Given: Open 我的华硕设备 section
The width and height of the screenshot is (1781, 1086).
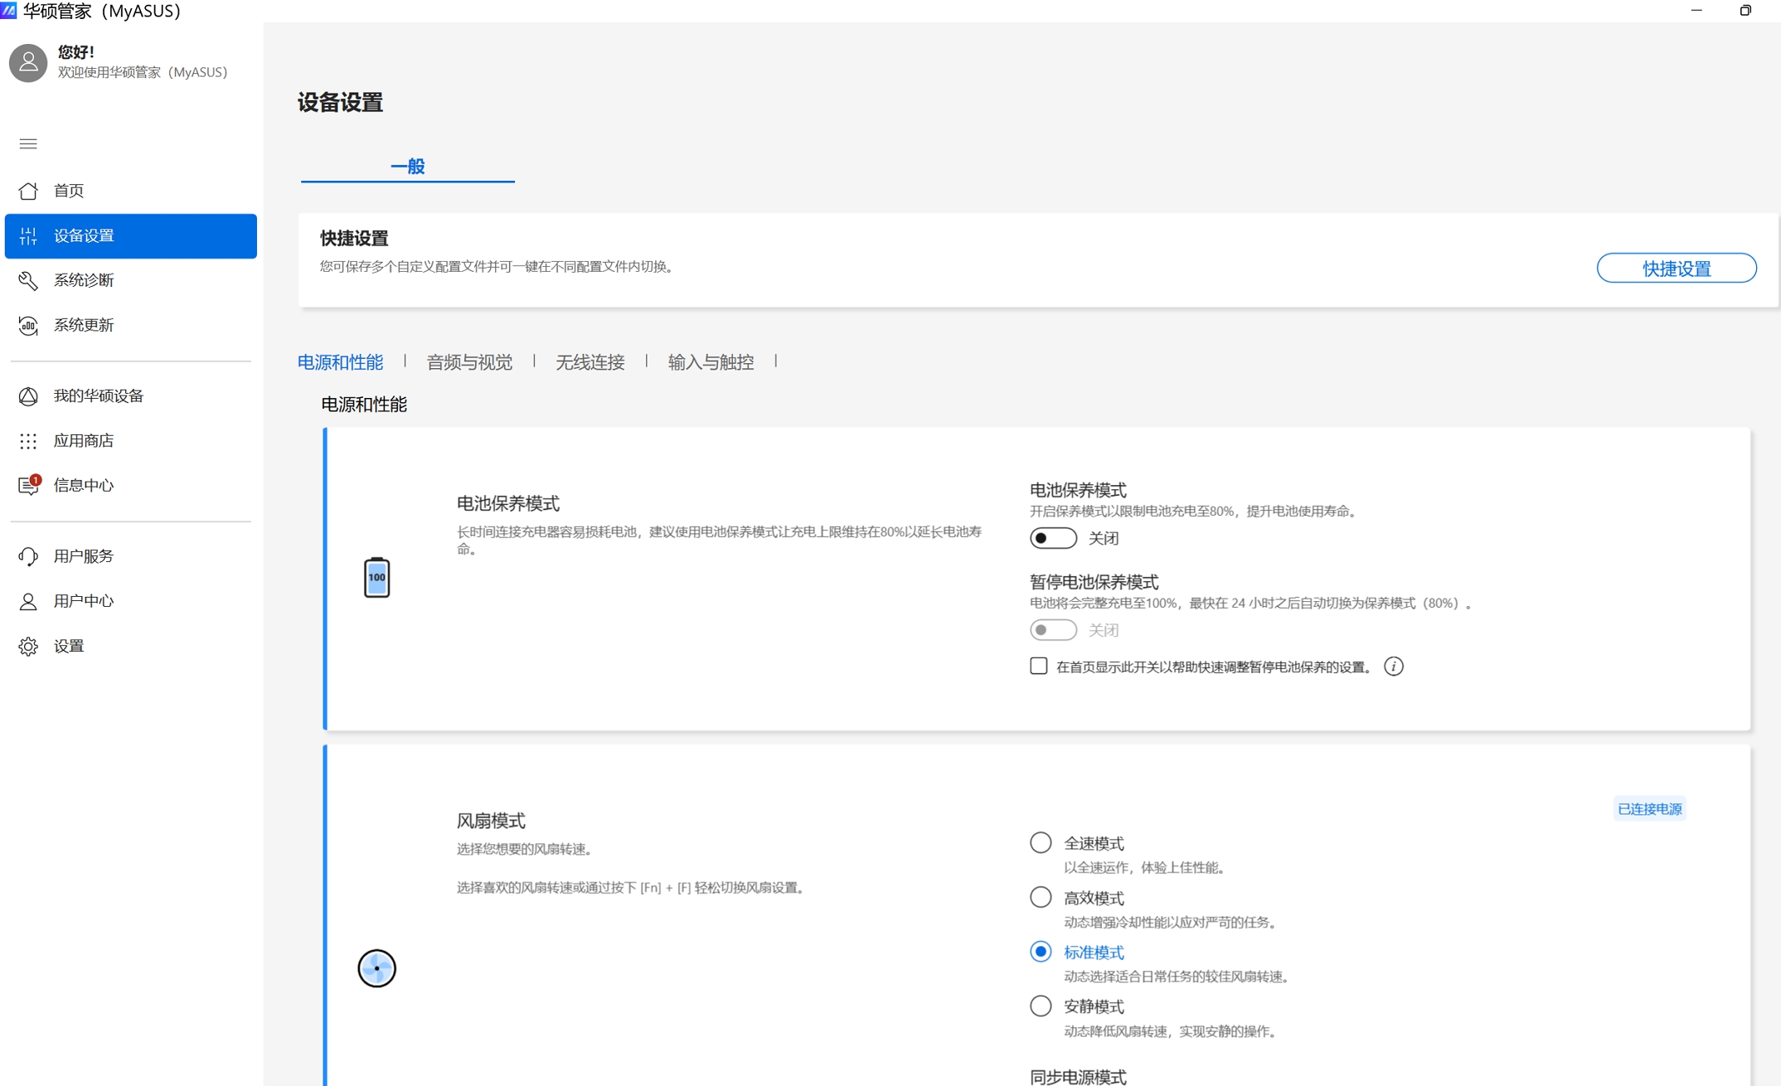Looking at the screenshot, I should (98, 396).
